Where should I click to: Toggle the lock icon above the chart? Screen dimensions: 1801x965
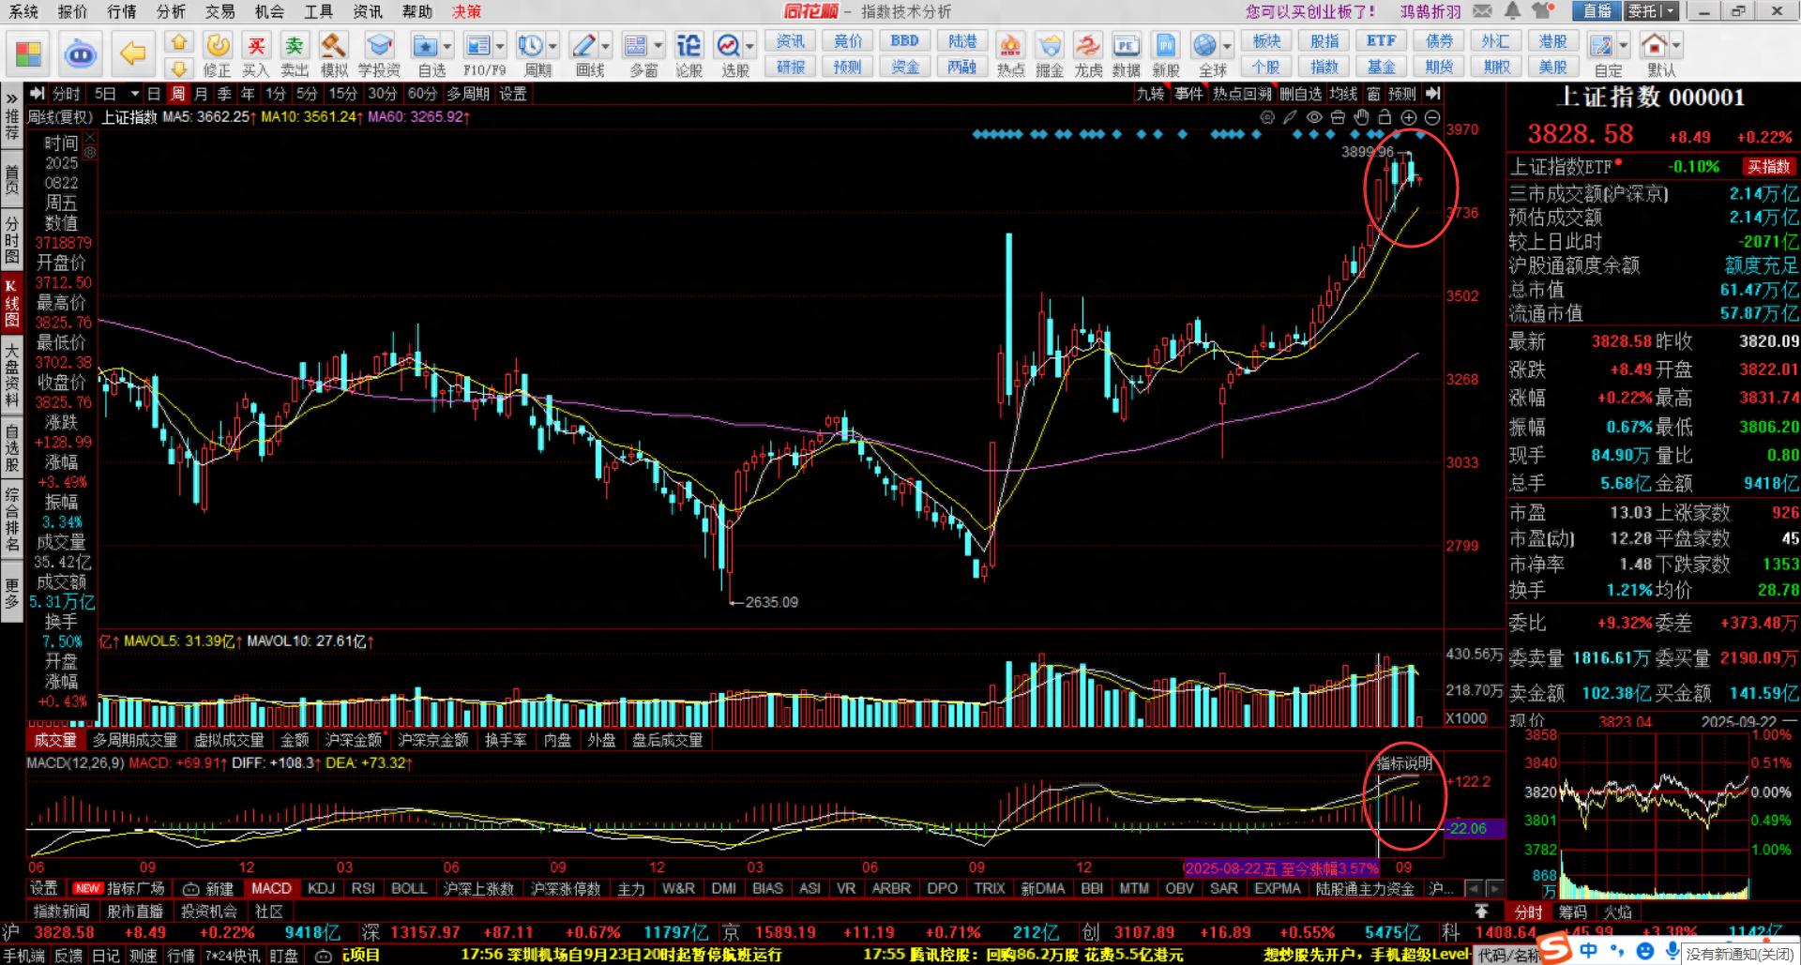[x=1385, y=117]
